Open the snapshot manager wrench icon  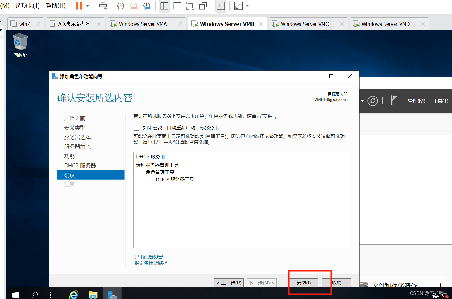click(x=147, y=6)
